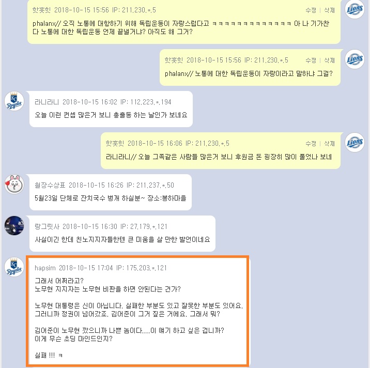Image resolution: width=370 pixels, height=368 pixels.
Task: Click Lions avatar beside the 16:06 comment
Action: point(354,142)
